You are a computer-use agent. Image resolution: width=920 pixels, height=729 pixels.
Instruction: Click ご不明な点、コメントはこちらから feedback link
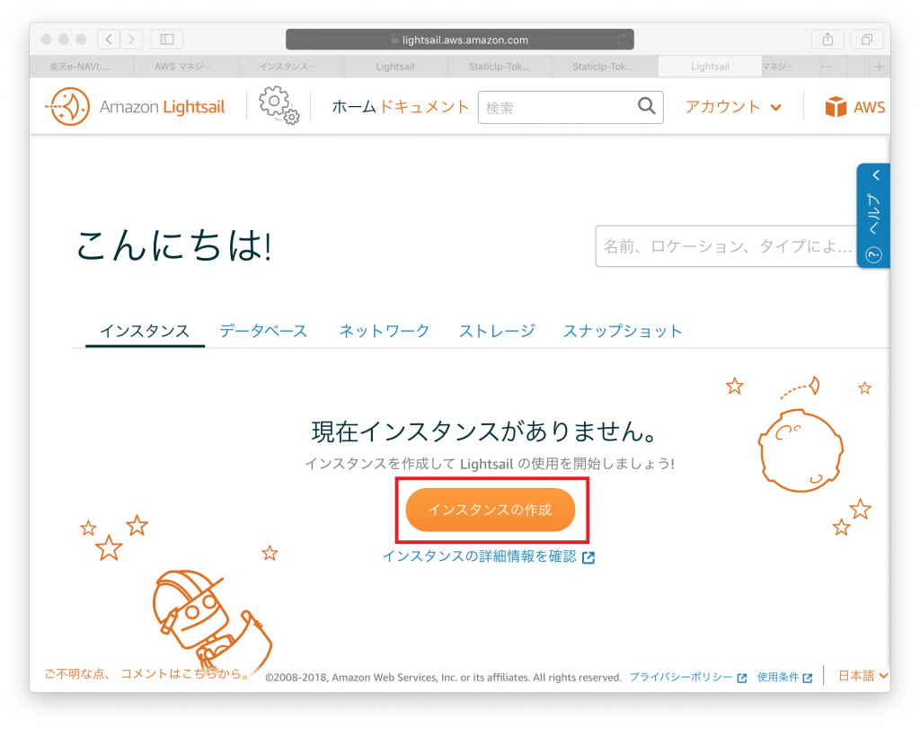coord(147,674)
